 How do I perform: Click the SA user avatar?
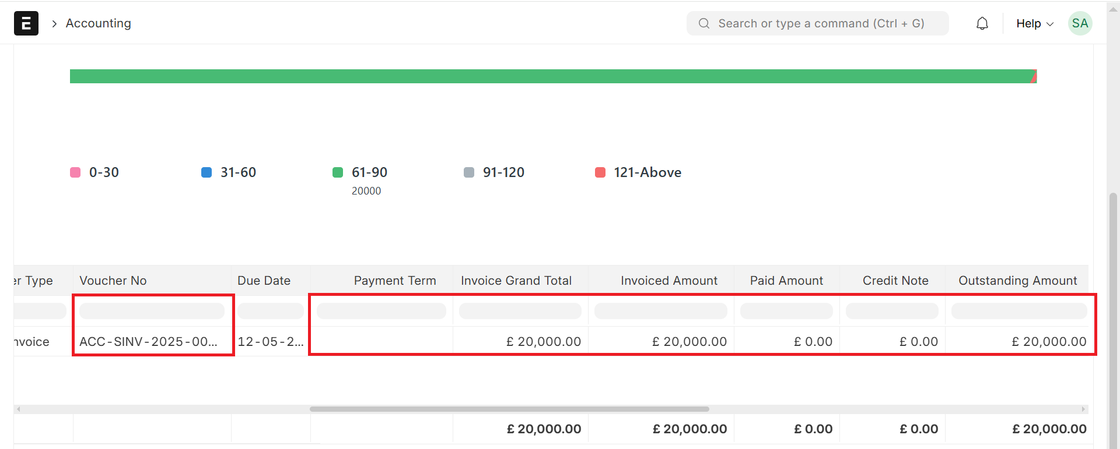pyautogui.click(x=1080, y=23)
